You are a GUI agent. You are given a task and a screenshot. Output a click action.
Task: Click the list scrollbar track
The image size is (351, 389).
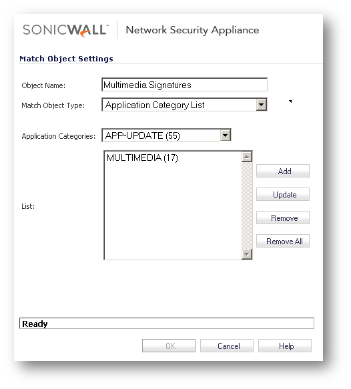click(x=247, y=206)
